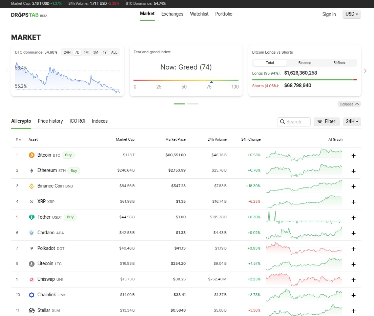The image size is (374, 316).
Task: Sort by 24h Change column header
Action: pos(251,139)
